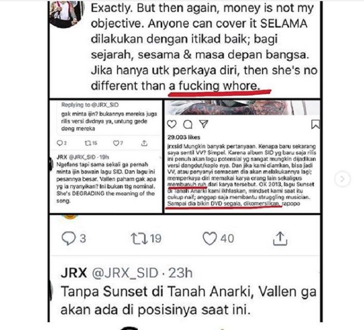Send Instagram post via paper plane icon
The height and width of the screenshot is (330, 364).
click(204, 124)
